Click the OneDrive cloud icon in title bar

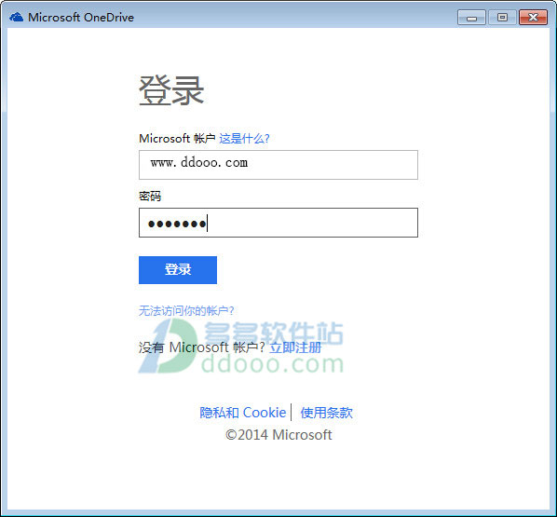[17, 17]
